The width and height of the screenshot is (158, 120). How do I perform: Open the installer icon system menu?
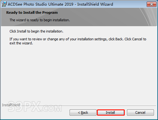(4, 4)
